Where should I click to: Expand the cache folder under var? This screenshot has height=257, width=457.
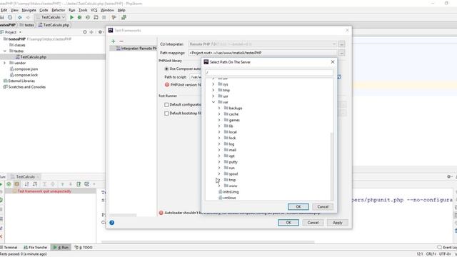coord(219,114)
